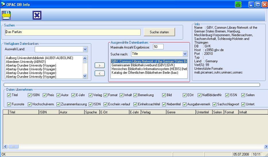Click the Verlag column header
The image size is (268, 157).
pos(153,112)
